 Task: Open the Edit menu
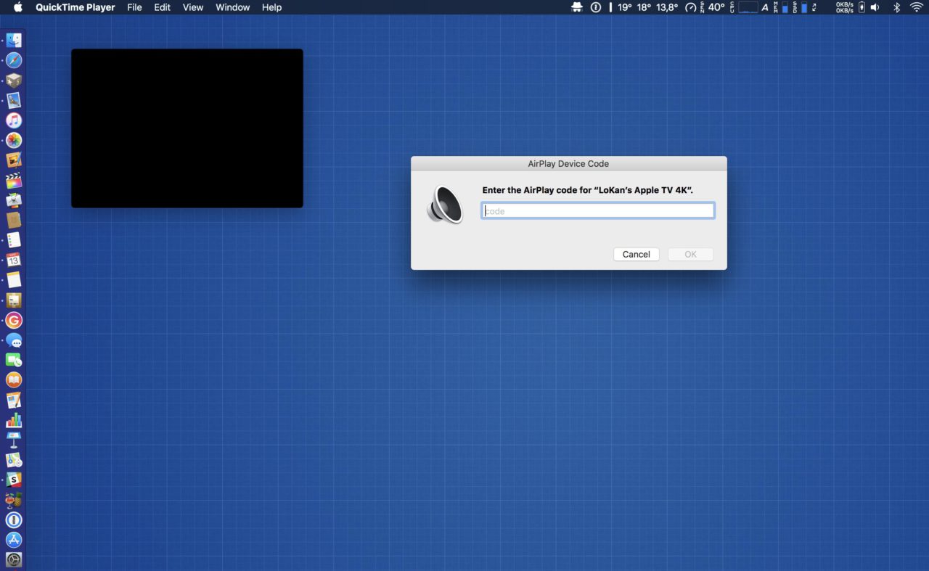point(162,7)
